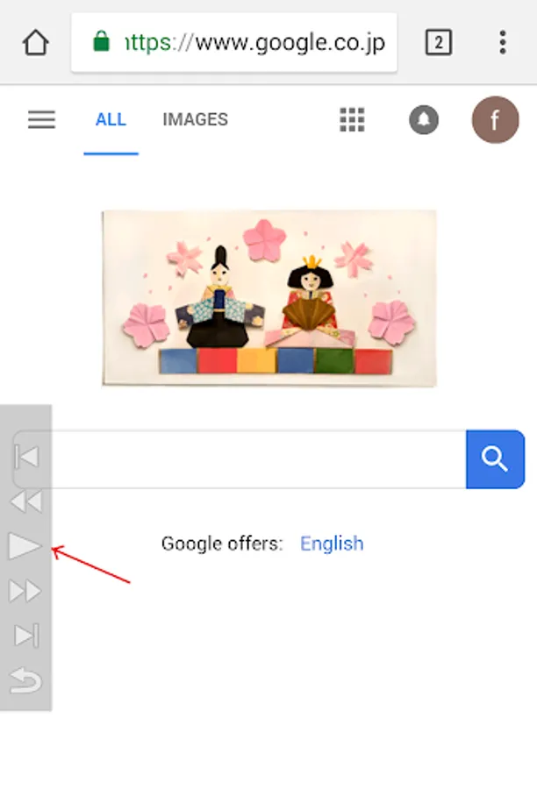Open the browser three-dot overflow menu

coord(502,42)
